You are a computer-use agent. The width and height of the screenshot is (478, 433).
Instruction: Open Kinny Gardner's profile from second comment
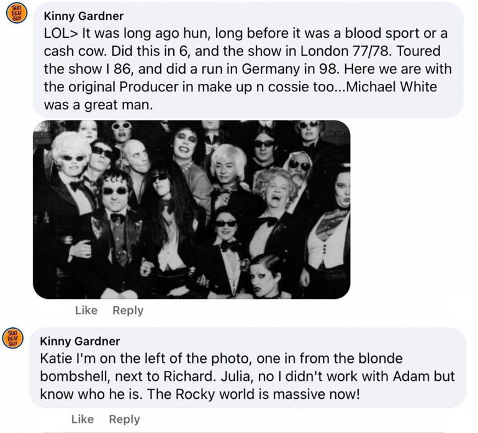tap(80, 341)
